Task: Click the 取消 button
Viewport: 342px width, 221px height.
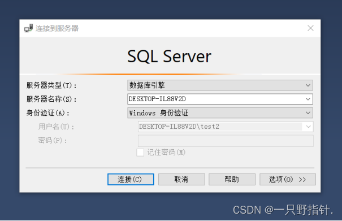Action: pos(181,179)
